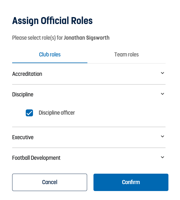180x200 pixels.
Task: Click the Cancel button
Action: [x=49, y=182]
